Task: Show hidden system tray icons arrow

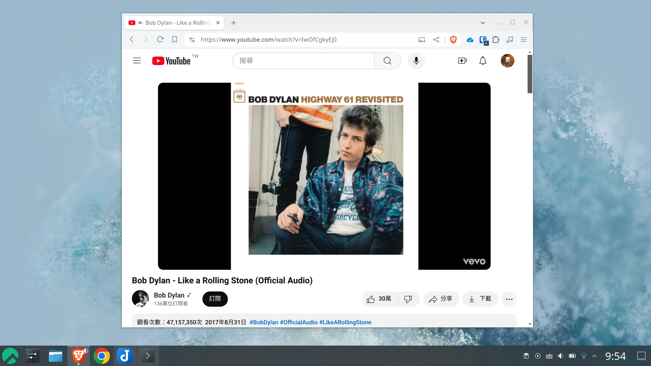Action: 594,356
